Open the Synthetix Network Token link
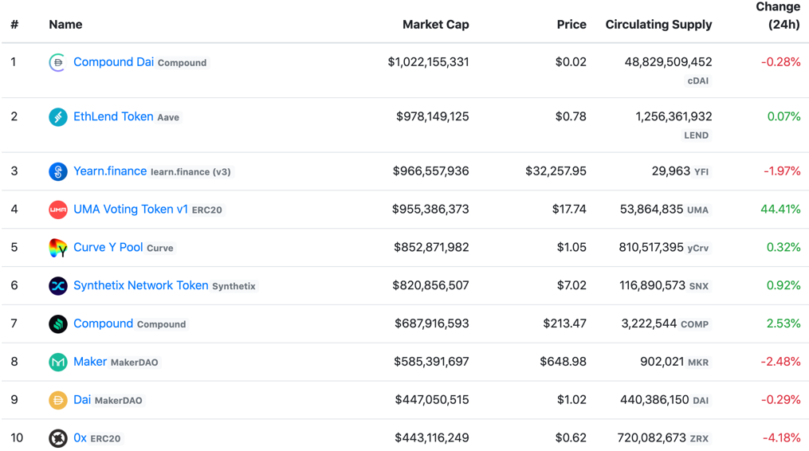Screen dimensions: 809x451 coord(141,286)
